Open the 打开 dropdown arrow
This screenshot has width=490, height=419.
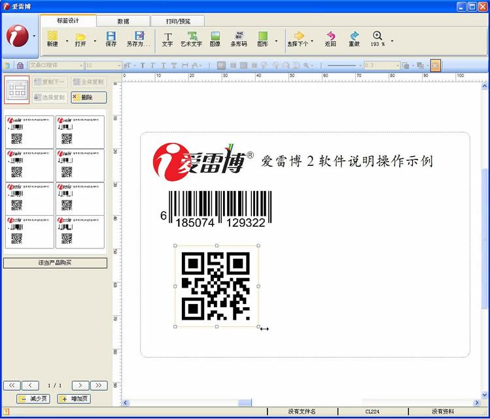(95, 41)
